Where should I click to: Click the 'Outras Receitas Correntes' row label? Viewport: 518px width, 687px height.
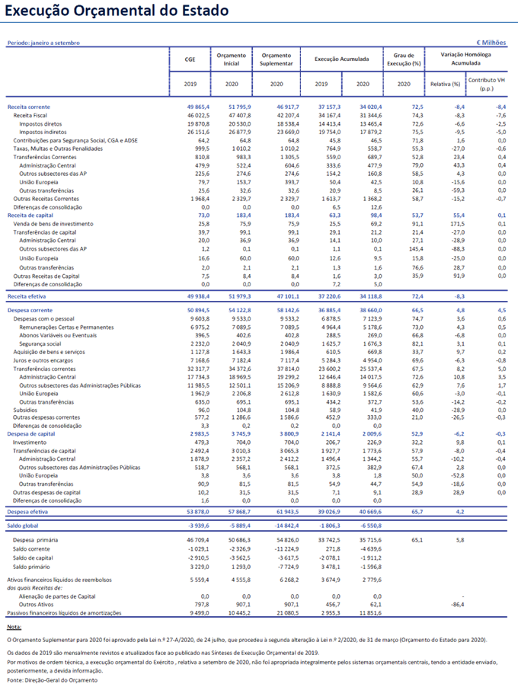46,199
